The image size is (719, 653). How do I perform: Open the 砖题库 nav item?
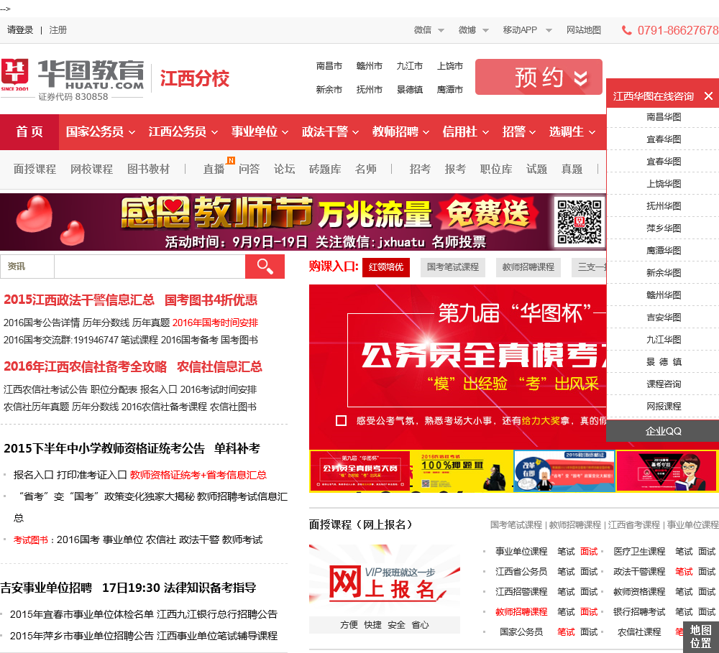click(x=325, y=169)
